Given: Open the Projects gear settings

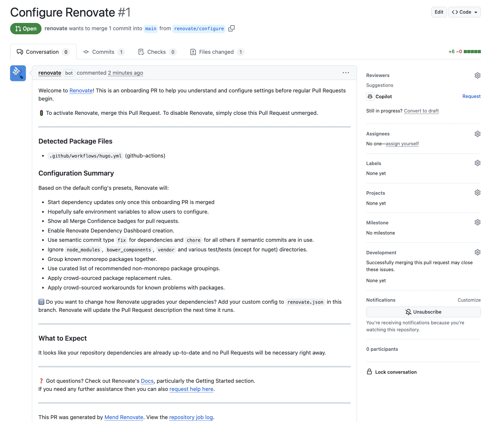Looking at the screenshot, I should pos(477,193).
